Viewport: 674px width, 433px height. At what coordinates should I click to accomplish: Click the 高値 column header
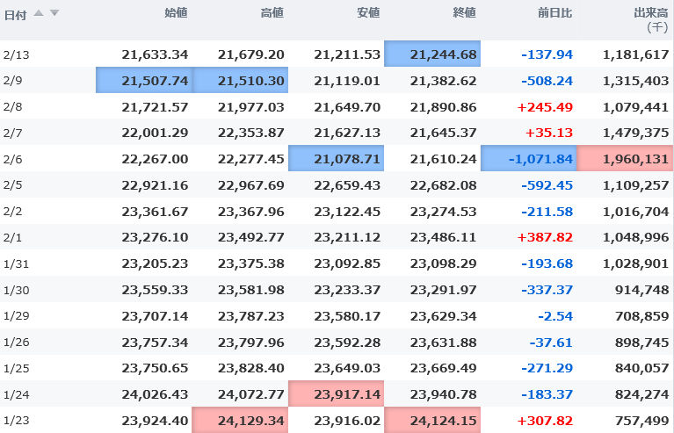click(272, 13)
